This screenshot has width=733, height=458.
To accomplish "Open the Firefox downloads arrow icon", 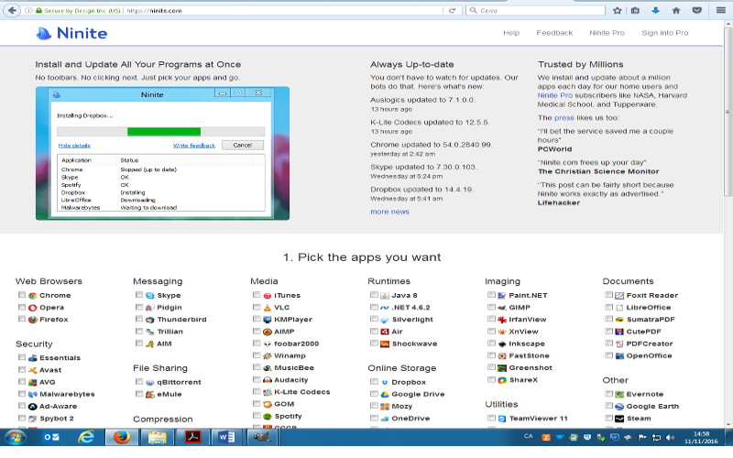I will 656,10.
